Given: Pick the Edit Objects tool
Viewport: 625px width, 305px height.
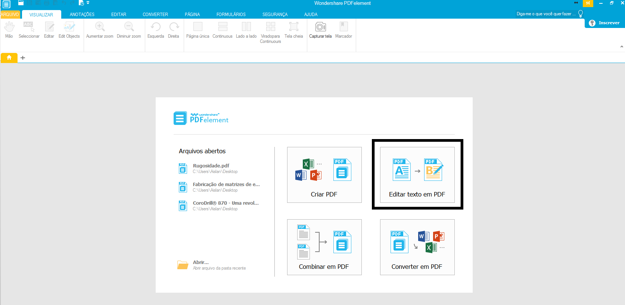Looking at the screenshot, I should coord(69,30).
